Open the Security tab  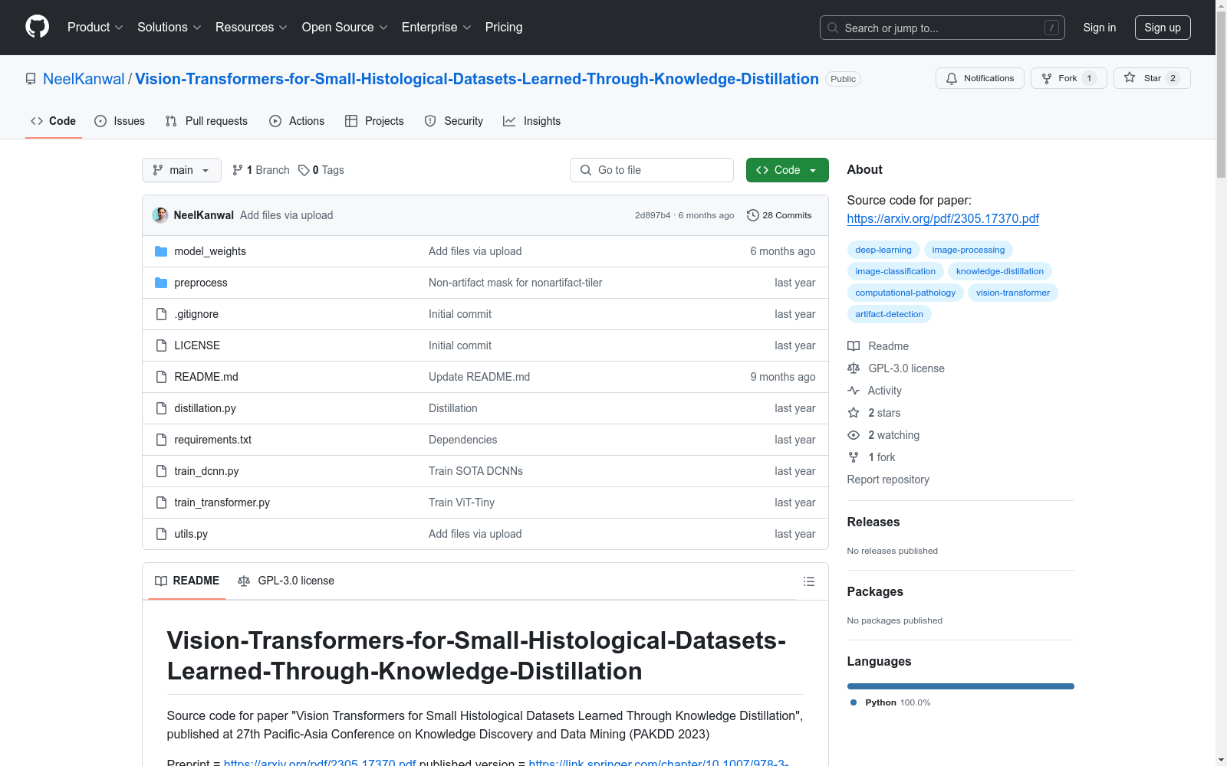(454, 121)
